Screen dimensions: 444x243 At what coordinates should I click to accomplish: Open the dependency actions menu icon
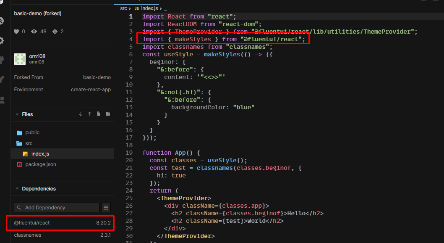(106, 207)
